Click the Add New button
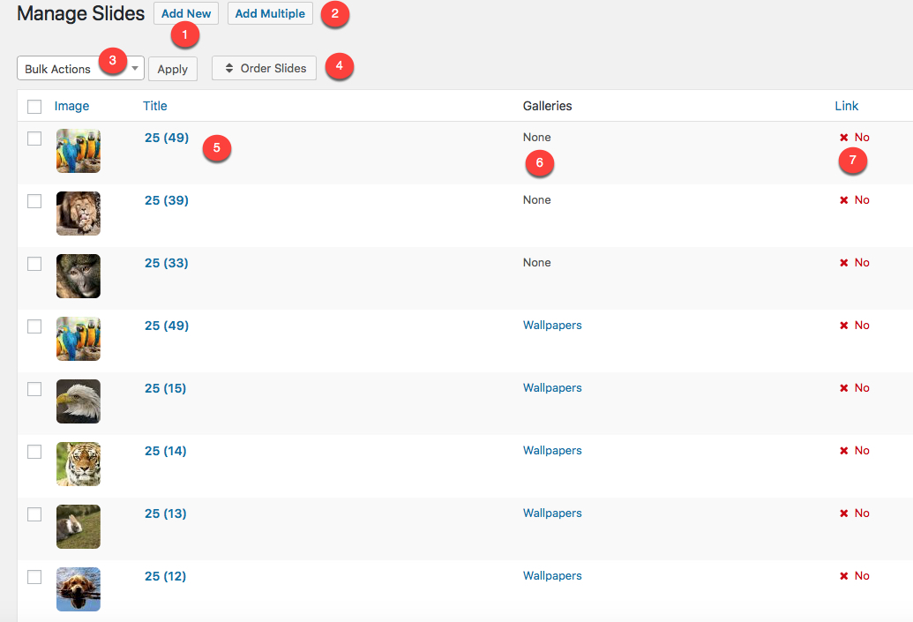913x622 pixels. click(185, 13)
